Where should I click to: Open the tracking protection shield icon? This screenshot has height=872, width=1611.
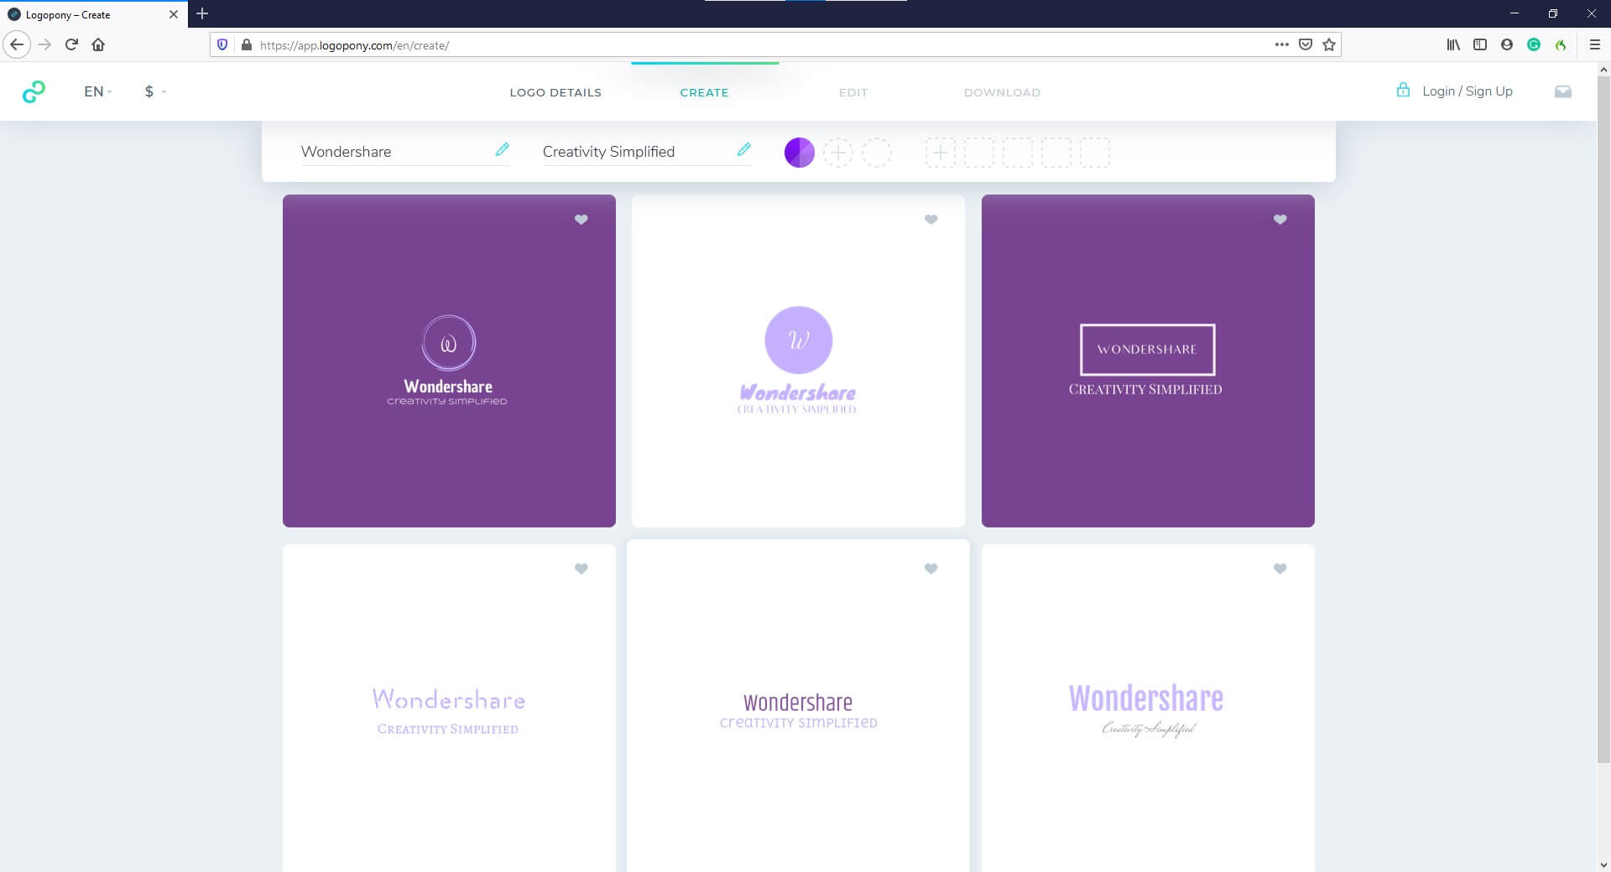coord(222,44)
